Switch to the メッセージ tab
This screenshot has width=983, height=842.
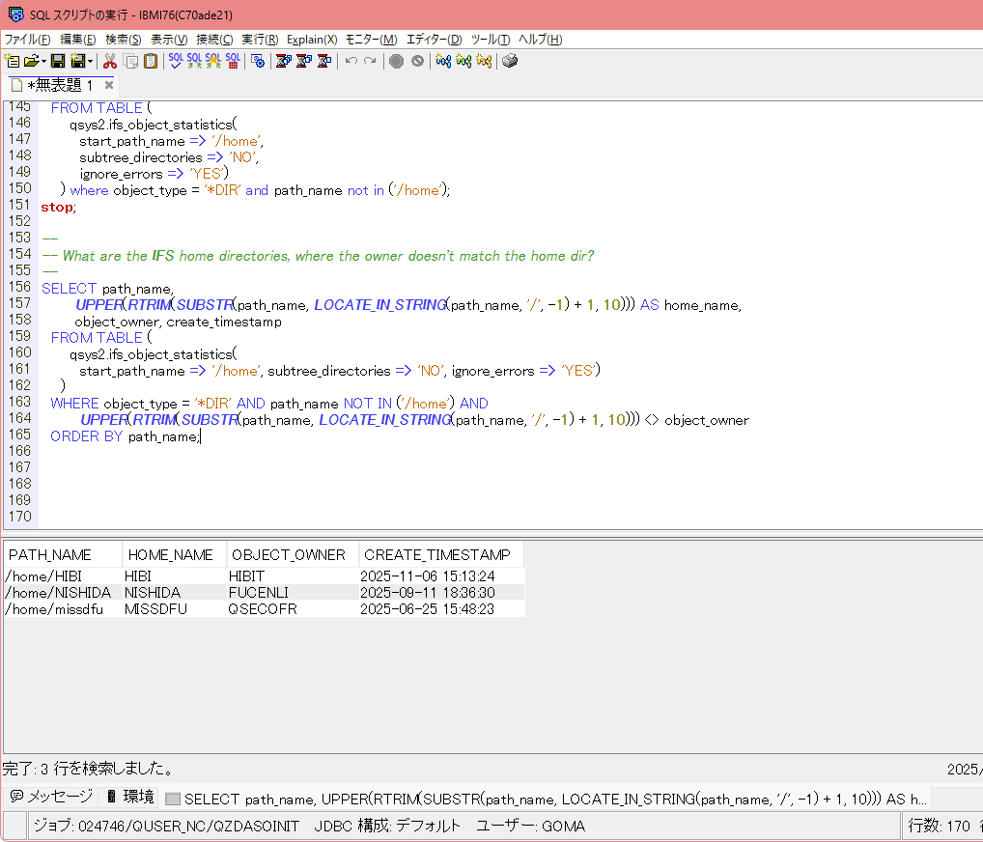point(51,797)
